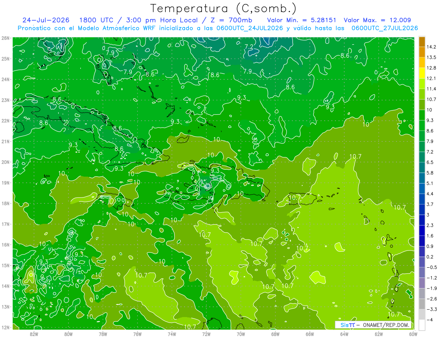Click the 0.2 value on the color scale

[430, 257]
